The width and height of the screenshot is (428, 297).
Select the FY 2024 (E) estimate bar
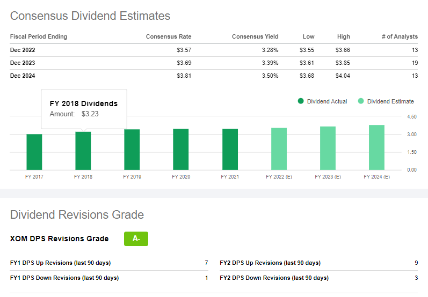click(x=376, y=147)
